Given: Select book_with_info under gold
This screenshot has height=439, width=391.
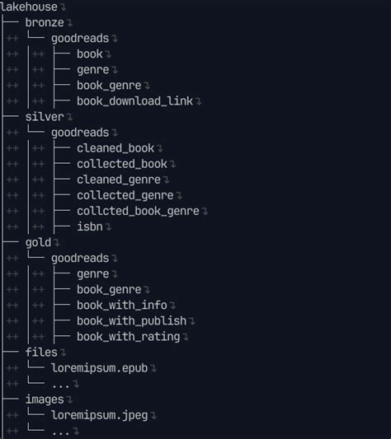Looking at the screenshot, I should [x=122, y=306].
